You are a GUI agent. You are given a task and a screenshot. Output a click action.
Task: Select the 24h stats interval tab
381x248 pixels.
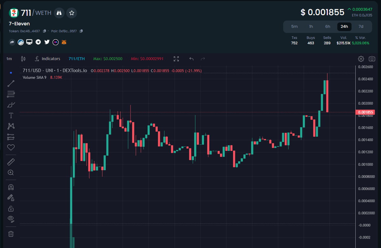click(344, 27)
